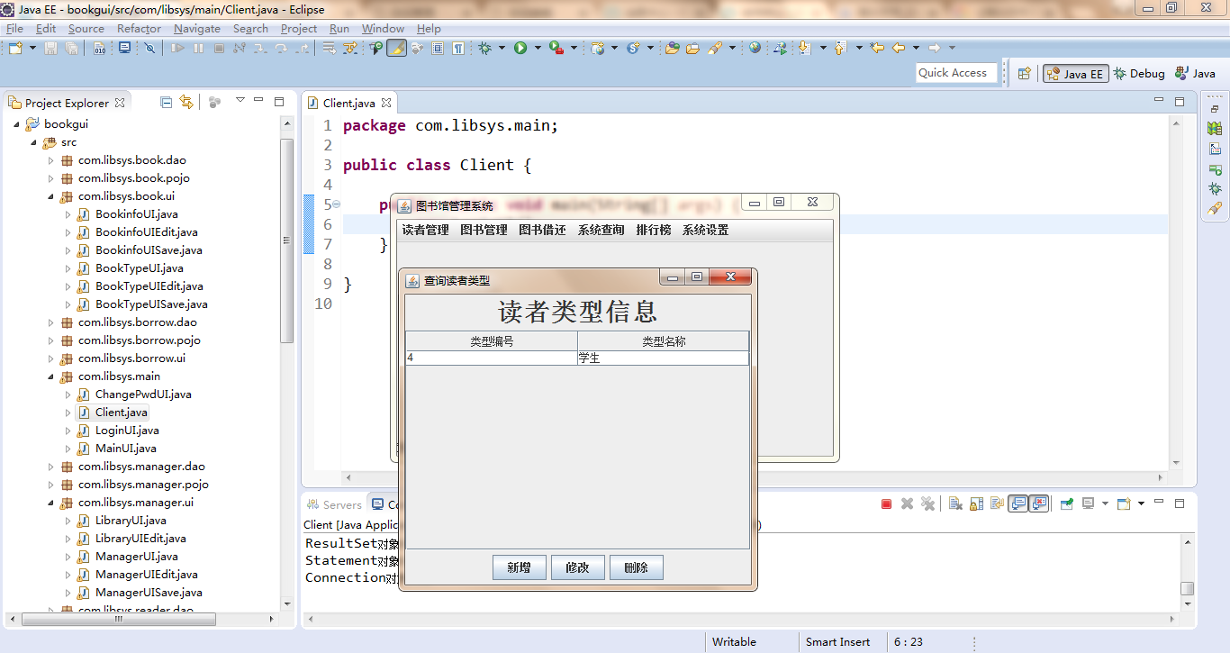The height and width of the screenshot is (653, 1230).
Task: Terminate the running program with the red square
Action: (886, 504)
